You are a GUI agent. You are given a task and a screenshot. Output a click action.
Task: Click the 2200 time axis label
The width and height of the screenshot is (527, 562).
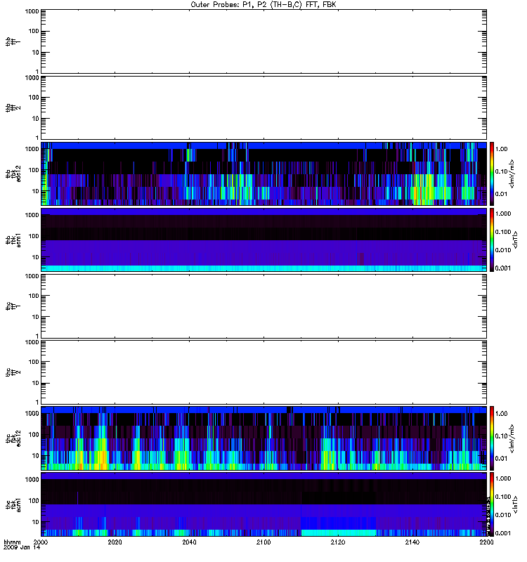point(486,542)
